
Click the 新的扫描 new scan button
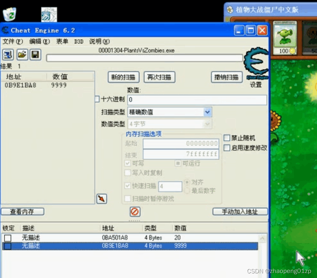pyautogui.click(x=123, y=77)
